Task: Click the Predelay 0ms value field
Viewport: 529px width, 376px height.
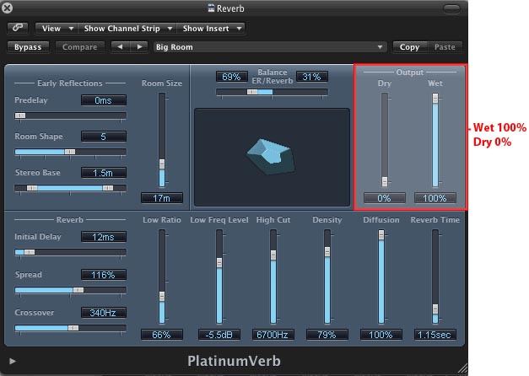Action: point(104,100)
